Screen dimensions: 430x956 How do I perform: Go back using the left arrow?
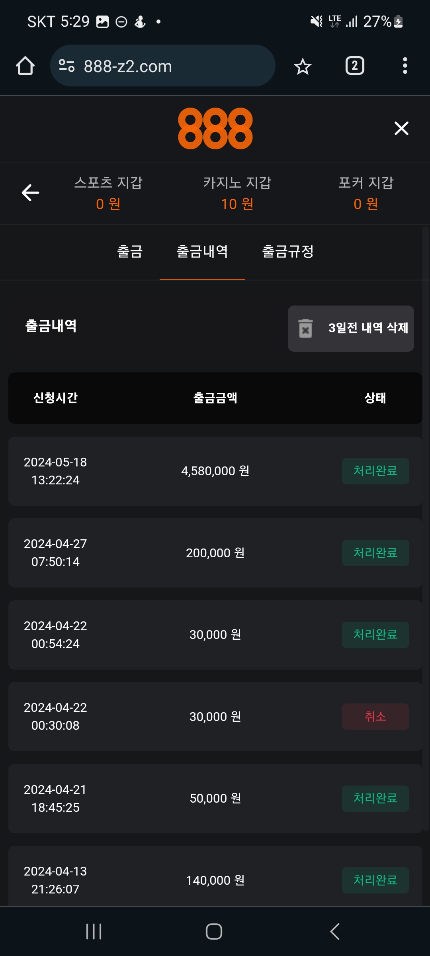tap(30, 193)
